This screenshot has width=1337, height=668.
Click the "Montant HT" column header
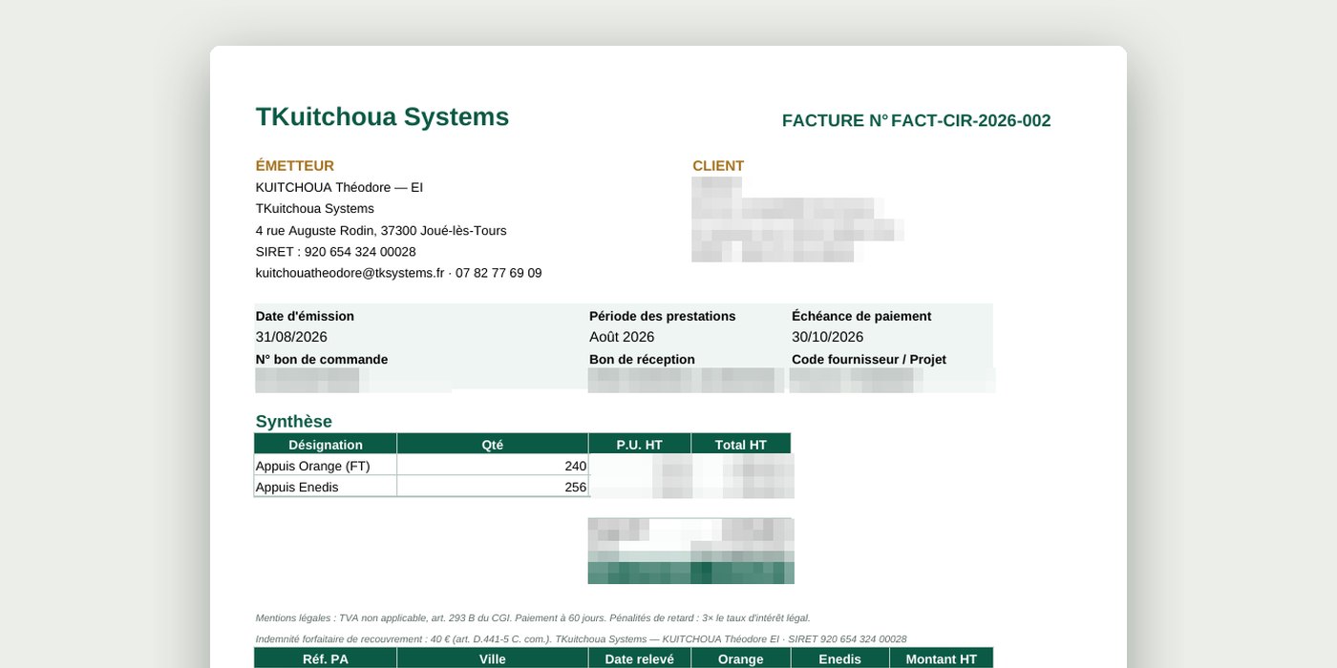[x=942, y=658]
